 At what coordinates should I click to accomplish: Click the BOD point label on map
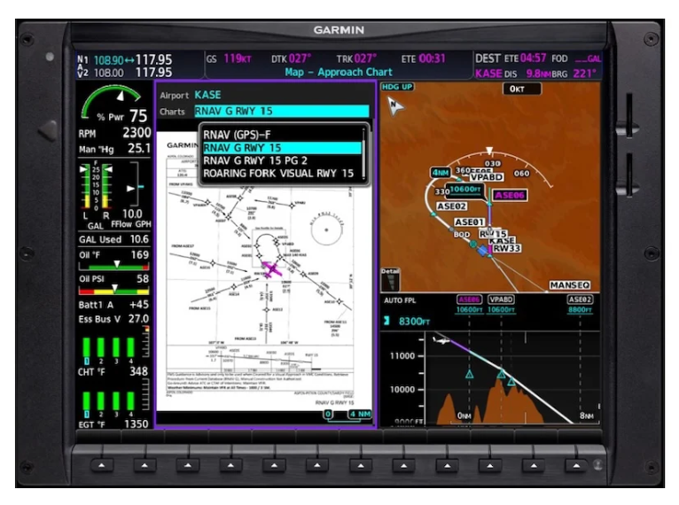pyautogui.click(x=462, y=234)
